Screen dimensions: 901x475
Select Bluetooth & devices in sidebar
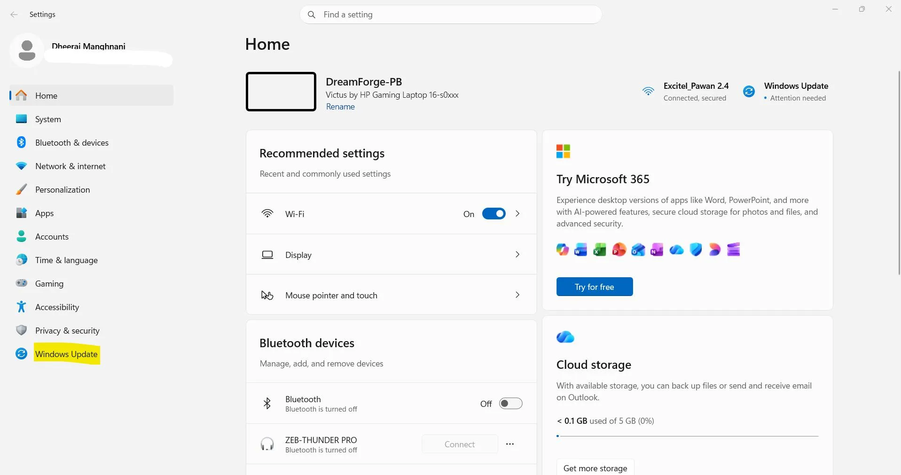click(91, 142)
